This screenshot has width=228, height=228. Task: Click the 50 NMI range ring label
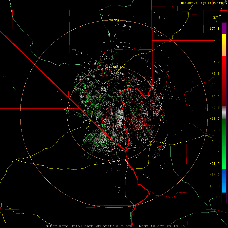(x=114, y=67)
